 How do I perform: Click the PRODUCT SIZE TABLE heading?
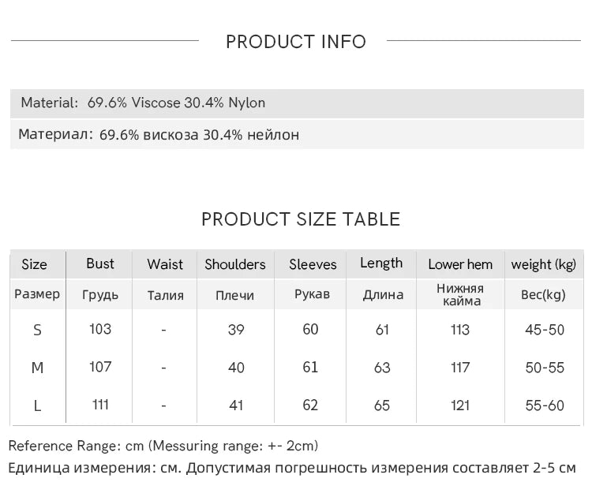[301, 219]
